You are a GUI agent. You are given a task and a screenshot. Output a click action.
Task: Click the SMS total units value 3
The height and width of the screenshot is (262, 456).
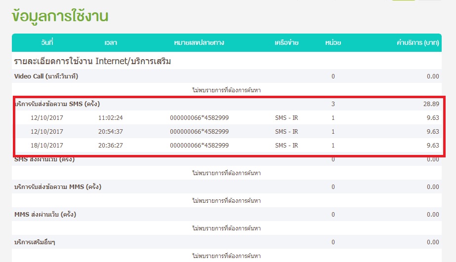click(333, 104)
